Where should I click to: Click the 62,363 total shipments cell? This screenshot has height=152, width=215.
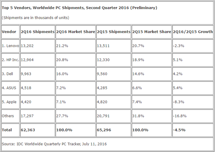[38, 130]
